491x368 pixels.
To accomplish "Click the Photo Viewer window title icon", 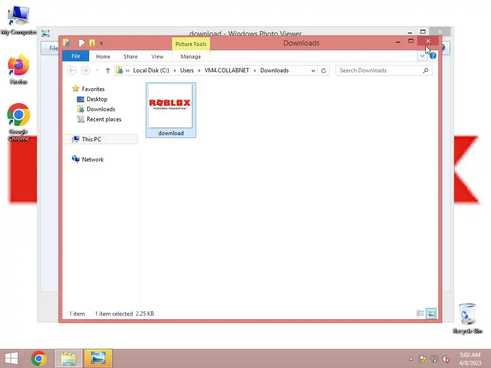I will pos(46,33).
